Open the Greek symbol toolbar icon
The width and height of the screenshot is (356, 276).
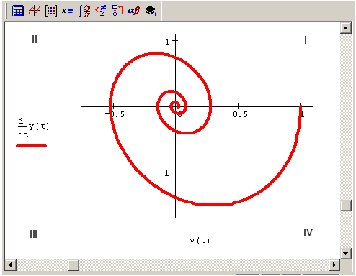pyautogui.click(x=134, y=11)
